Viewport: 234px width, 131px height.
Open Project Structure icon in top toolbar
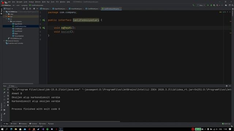pos(226,5)
